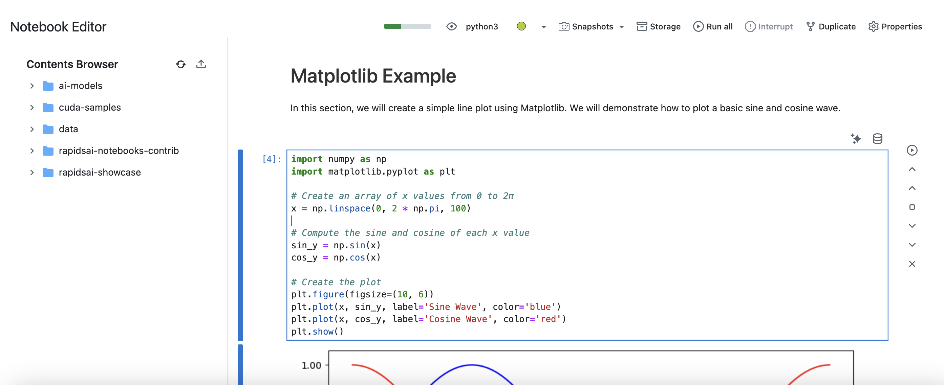Interrupt the running kernel

click(x=769, y=26)
